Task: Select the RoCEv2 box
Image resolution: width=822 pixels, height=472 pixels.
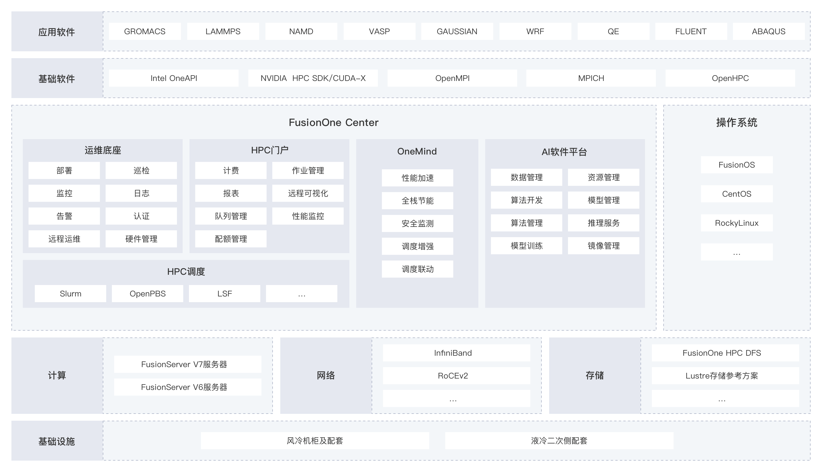Action: [x=456, y=376]
